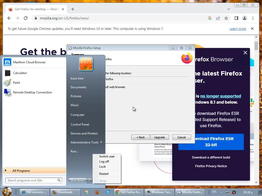The image size is (262, 196).
Task: Open Devices and Printers
Action: (84, 133)
